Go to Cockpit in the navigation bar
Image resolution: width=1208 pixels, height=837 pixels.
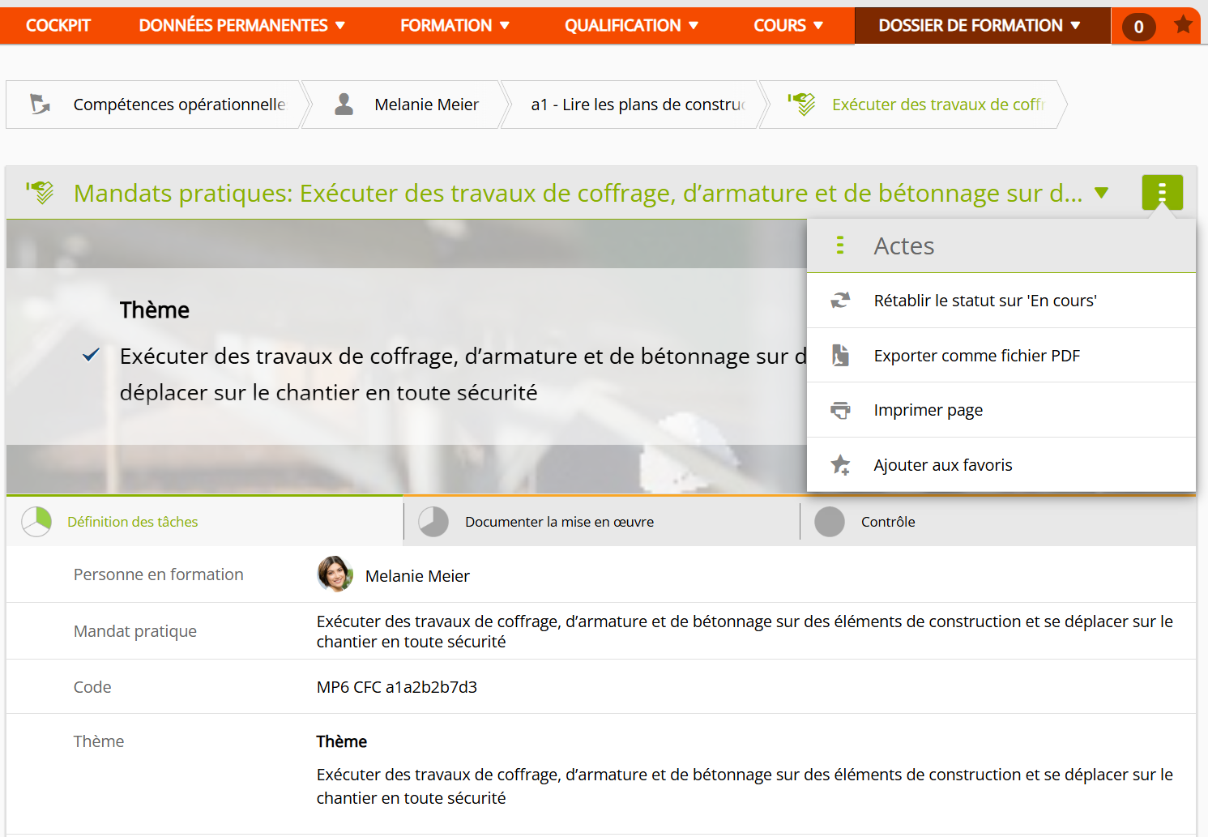click(x=58, y=26)
